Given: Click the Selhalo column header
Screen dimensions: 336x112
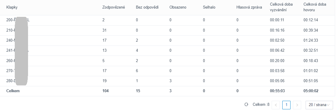Looking at the screenshot, I should [x=209, y=7].
